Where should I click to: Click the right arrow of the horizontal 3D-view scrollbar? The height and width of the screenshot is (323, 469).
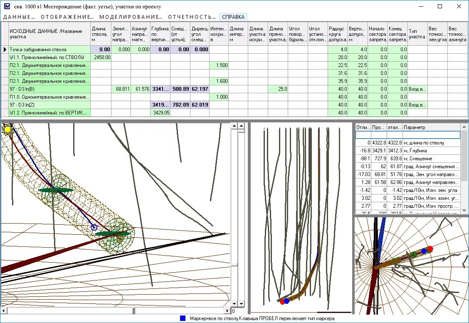[227, 311]
